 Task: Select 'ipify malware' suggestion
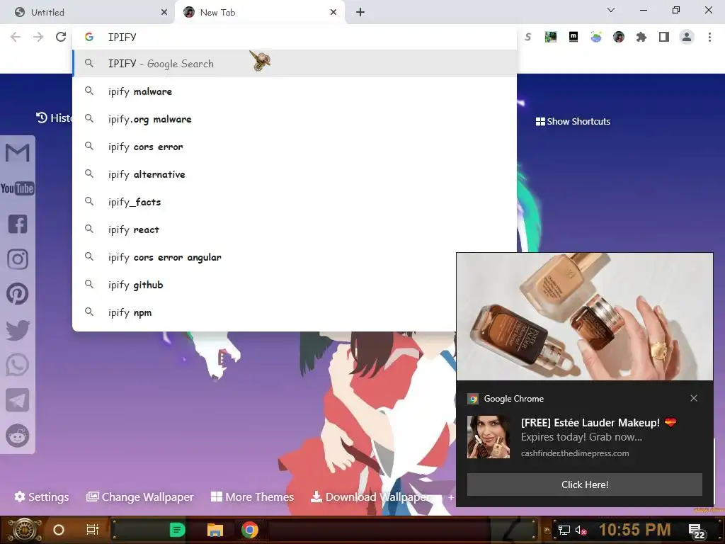[x=295, y=91]
